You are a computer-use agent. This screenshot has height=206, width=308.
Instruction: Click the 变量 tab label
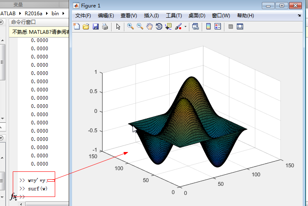point(18,4)
